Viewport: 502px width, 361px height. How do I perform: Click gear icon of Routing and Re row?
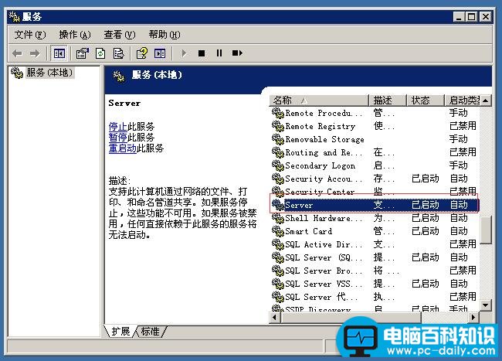click(x=278, y=152)
